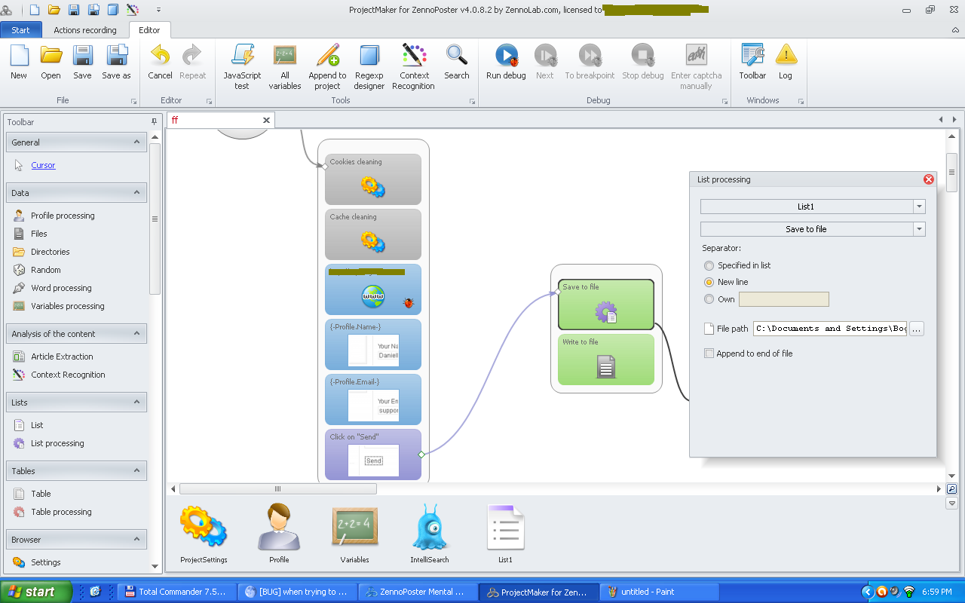The image size is (965, 603).
Task: Select the Save to file action block
Action: [606, 305]
